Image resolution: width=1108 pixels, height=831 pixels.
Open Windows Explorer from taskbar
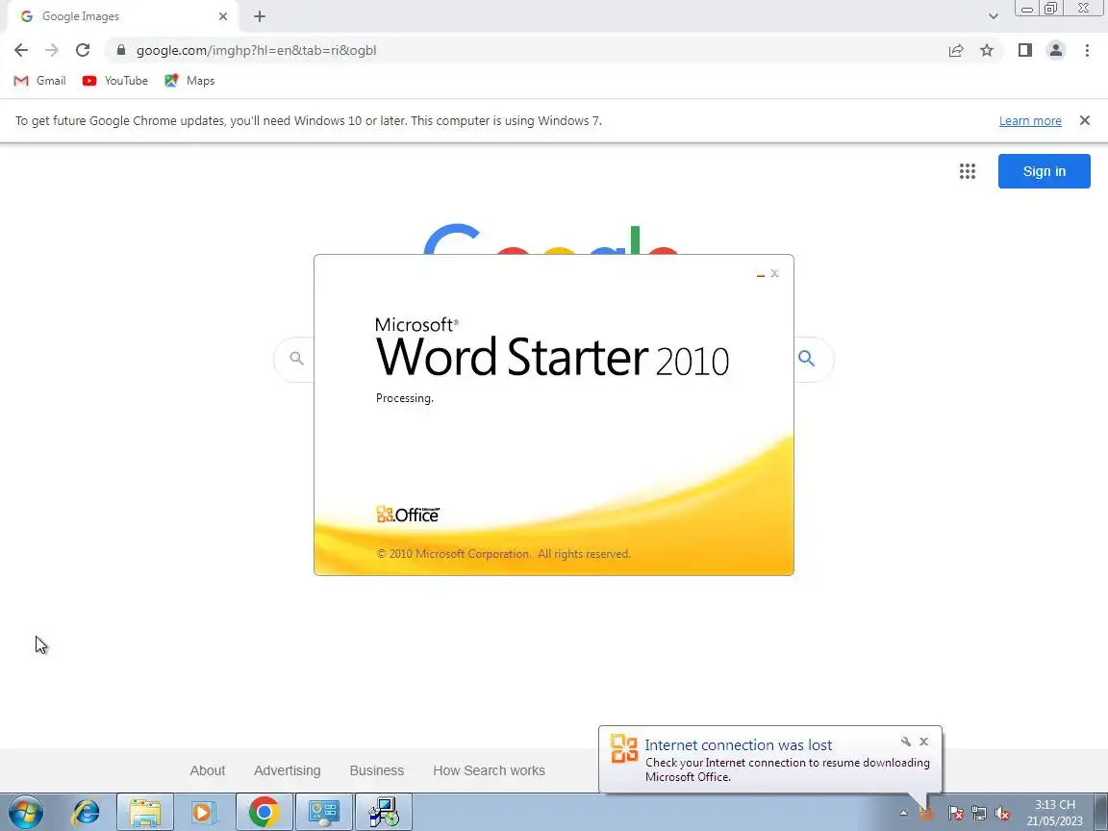click(145, 812)
